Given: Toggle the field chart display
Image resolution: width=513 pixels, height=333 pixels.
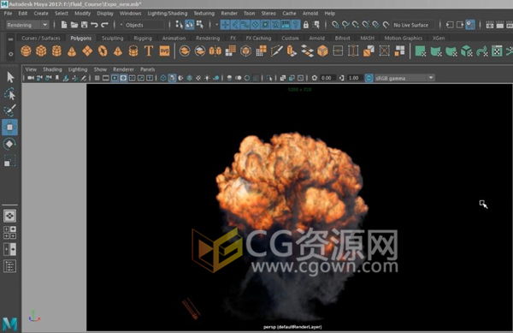Looking at the screenshot, I should pyautogui.click(x=133, y=78).
